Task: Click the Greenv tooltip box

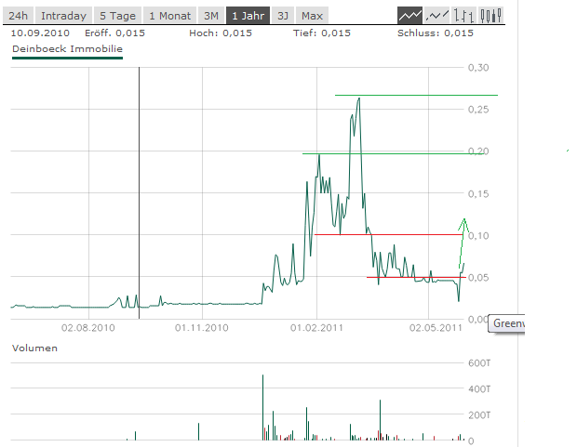Action: coord(506,323)
